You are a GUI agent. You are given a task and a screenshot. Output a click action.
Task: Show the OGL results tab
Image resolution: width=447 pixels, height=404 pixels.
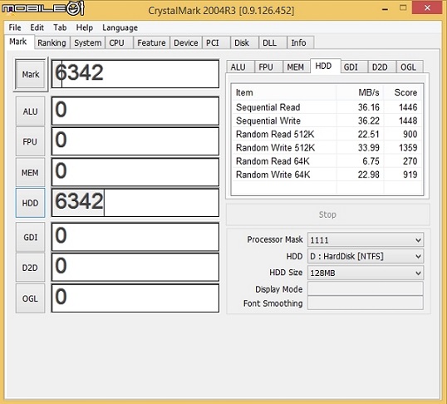pos(409,67)
